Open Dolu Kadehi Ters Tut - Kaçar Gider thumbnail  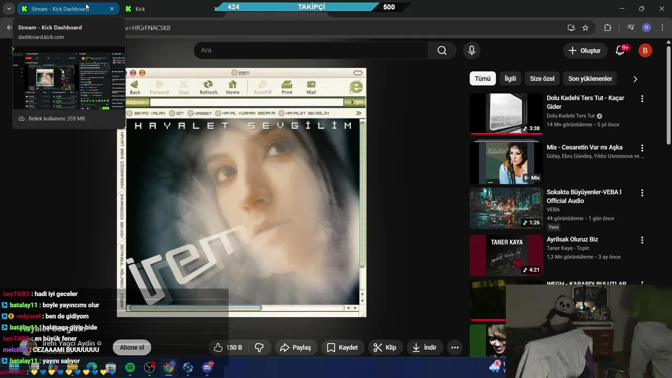click(x=506, y=114)
